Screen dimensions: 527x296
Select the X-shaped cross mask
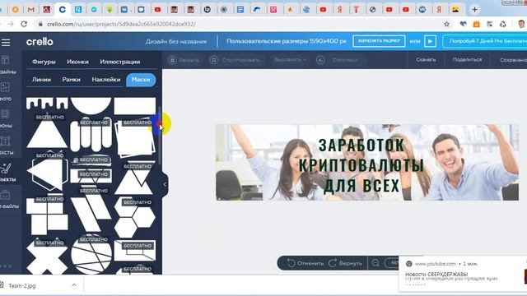[47, 257]
